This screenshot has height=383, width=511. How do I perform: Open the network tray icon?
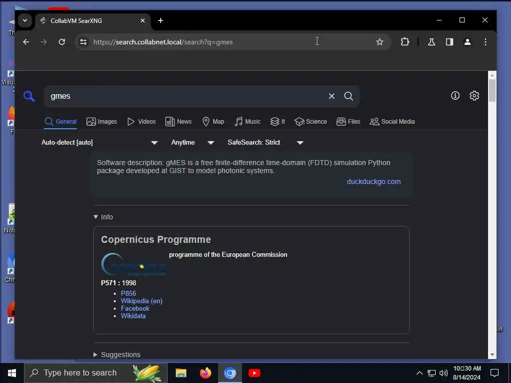[x=432, y=373]
